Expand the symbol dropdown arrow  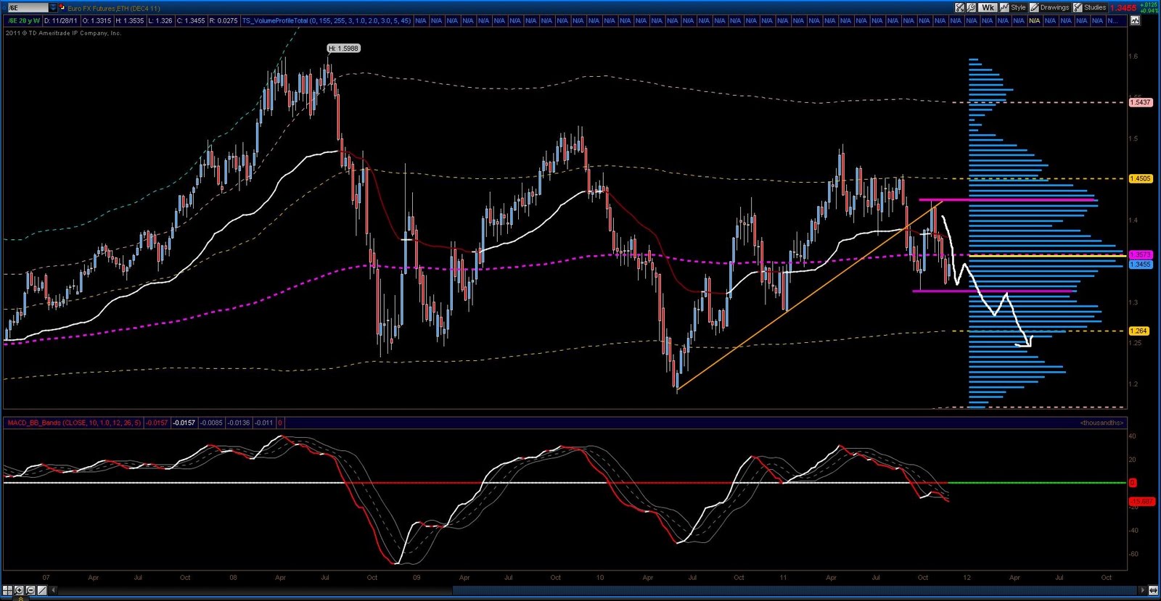pyautogui.click(x=53, y=7)
